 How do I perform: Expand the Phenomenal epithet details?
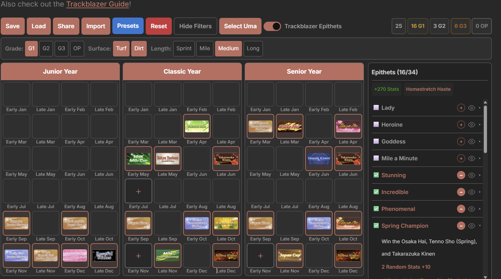pyautogui.click(x=480, y=209)
